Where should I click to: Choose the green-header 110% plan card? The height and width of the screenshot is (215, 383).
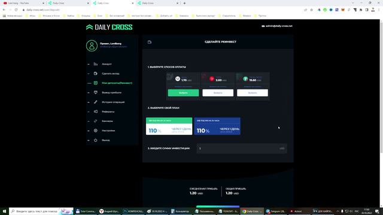point(169,126)
